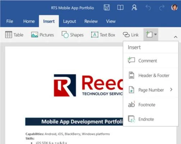Viewport: 181px width, 144px height.
Task: Add a Text Box
Action: [103, 35]
